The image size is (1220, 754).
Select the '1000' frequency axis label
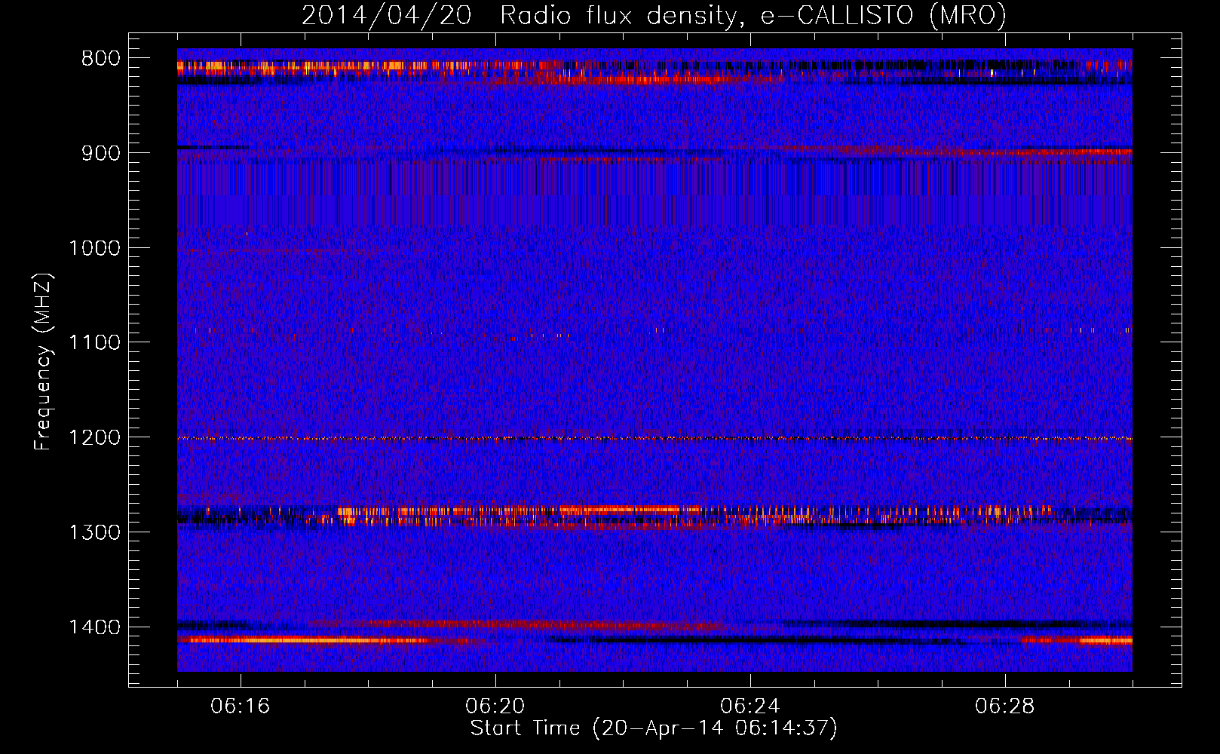94,248
